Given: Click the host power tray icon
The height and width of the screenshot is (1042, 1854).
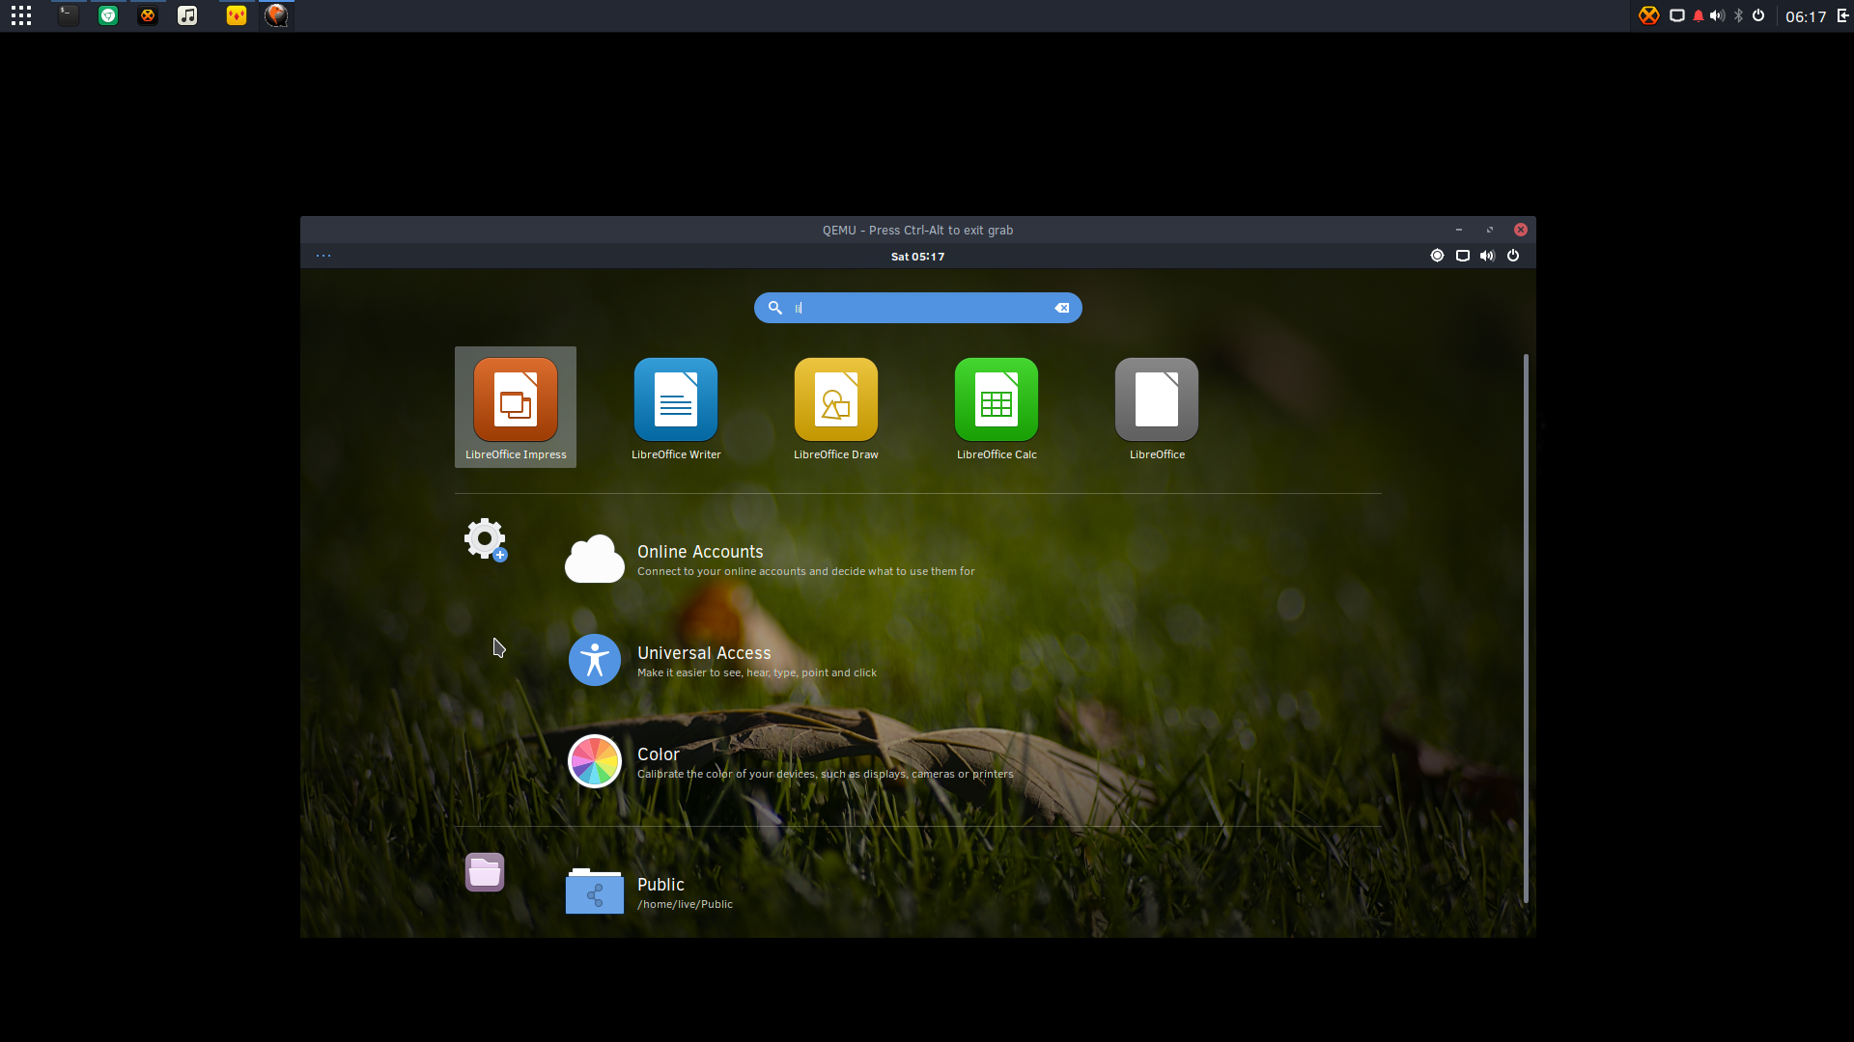Looking at the screenshot, I should 1758,15.
